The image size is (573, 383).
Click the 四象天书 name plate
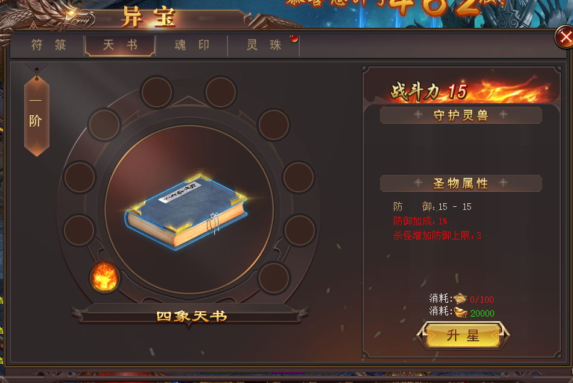[191, 316]
